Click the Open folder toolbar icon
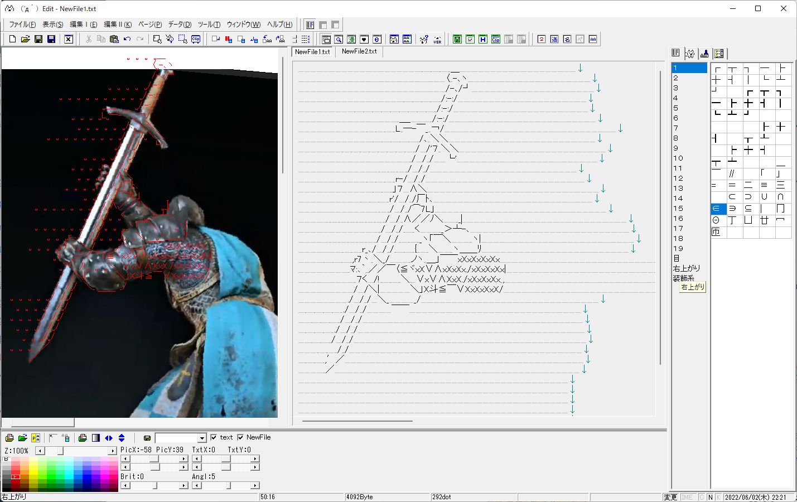 click(x=25, y=39)
